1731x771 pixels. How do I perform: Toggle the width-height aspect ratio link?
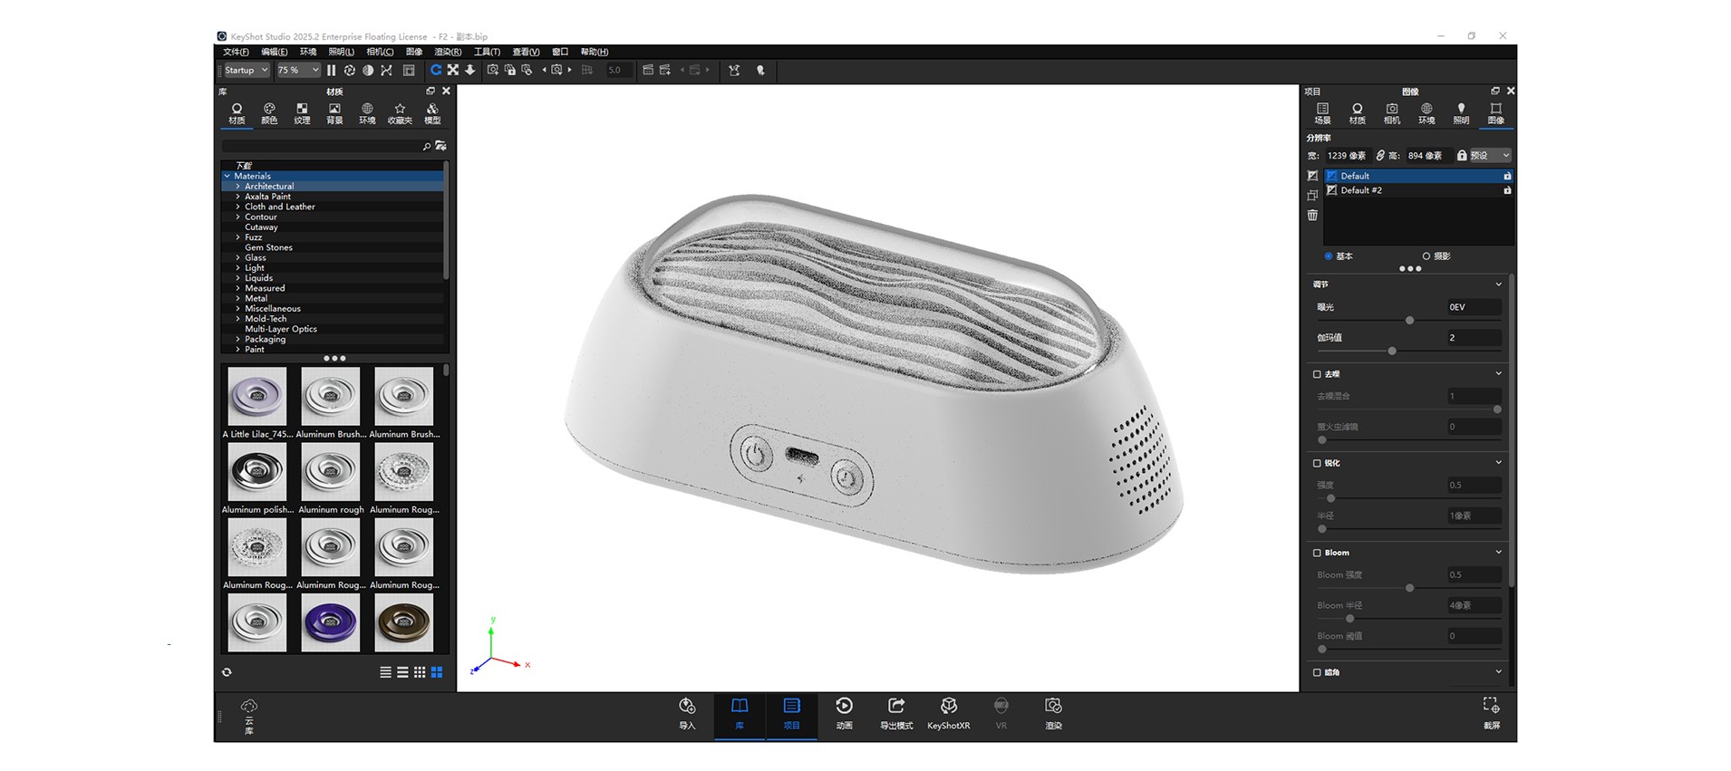click(x=1379, y=155)
